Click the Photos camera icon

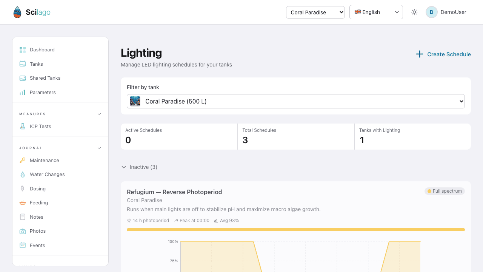click(23, 231)
